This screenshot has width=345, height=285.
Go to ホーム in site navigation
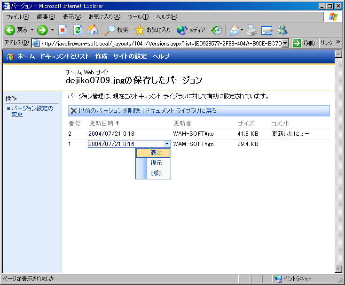[x=26, y=56]
